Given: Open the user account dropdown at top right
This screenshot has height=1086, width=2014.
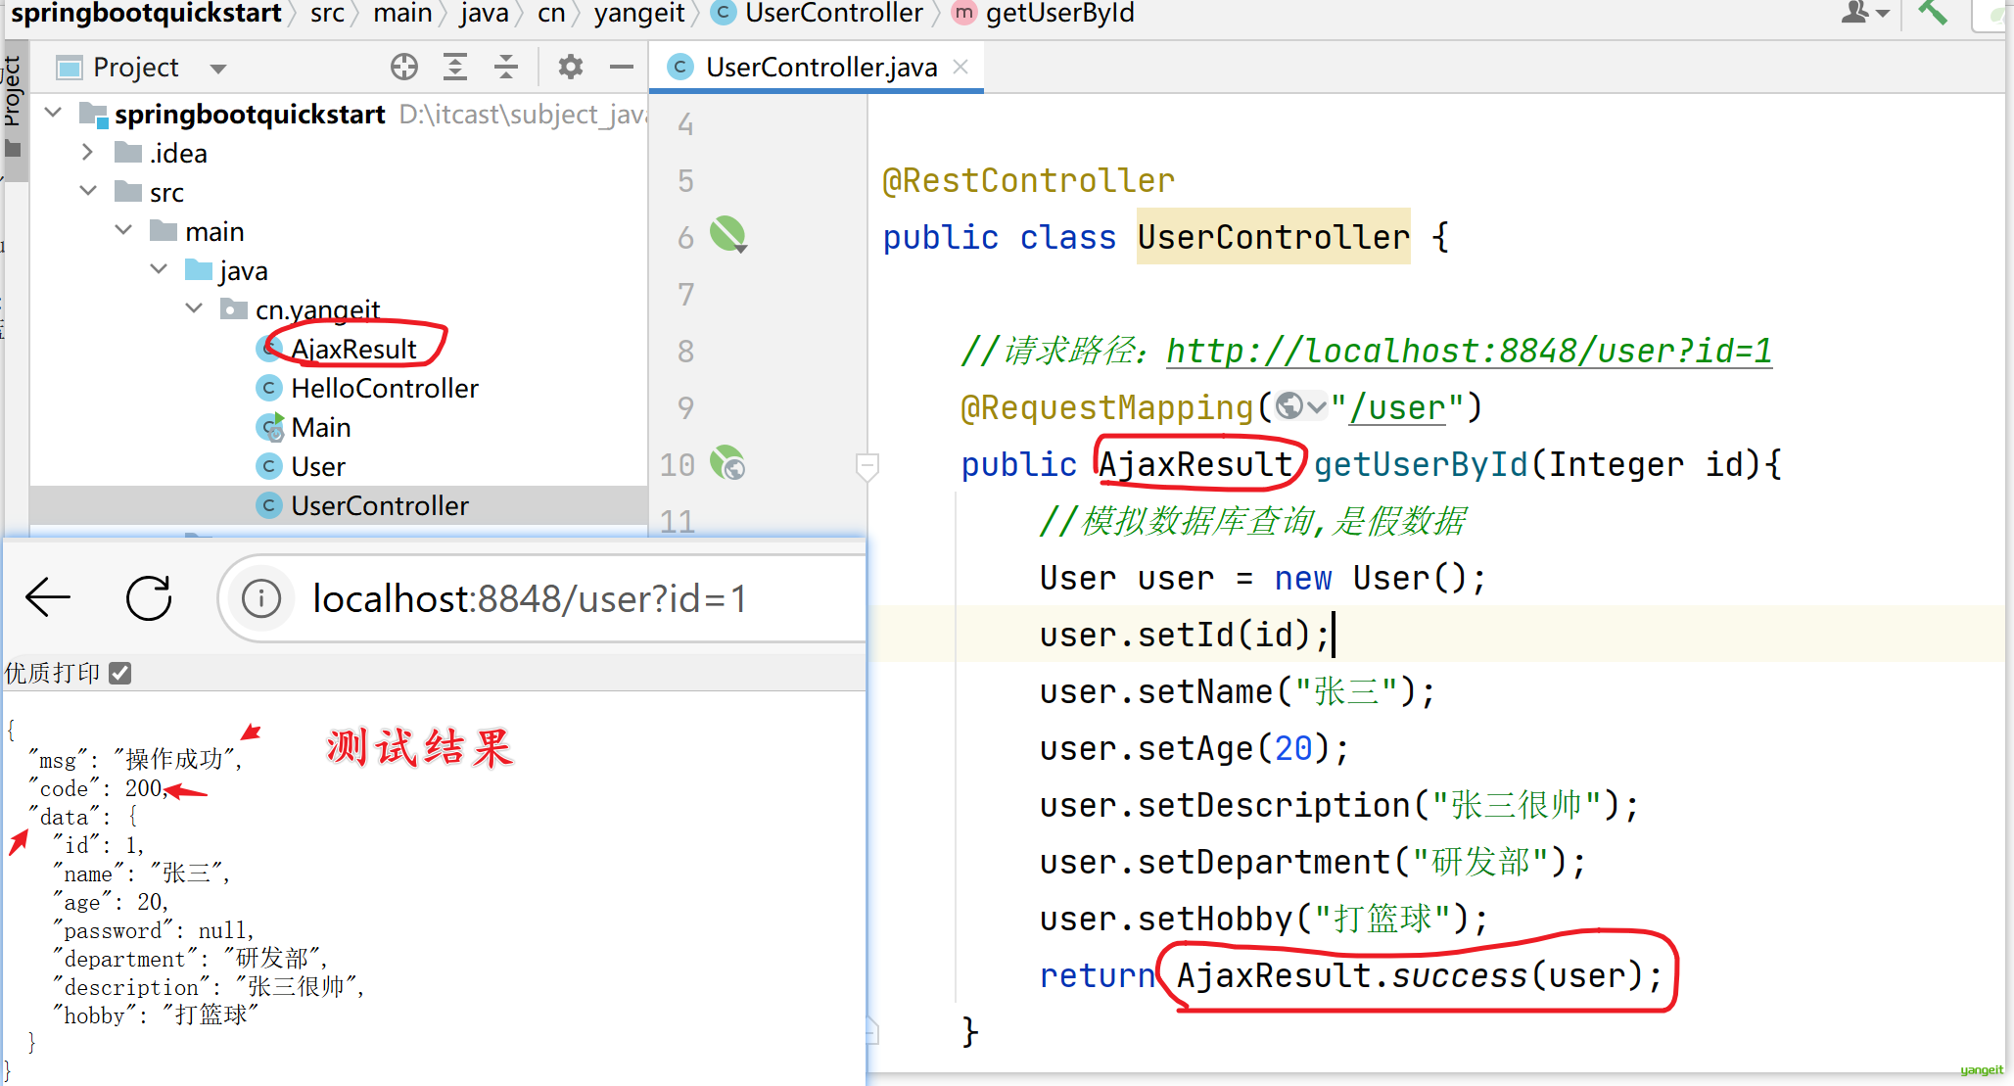Looking at the screenshot, I should [x=1865, y=13].
